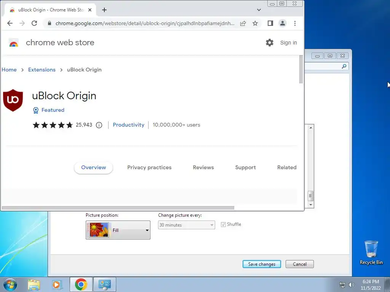Go back with Chrome's back arrow
Viewport: 390px width, 292px height.
[10, 23]
